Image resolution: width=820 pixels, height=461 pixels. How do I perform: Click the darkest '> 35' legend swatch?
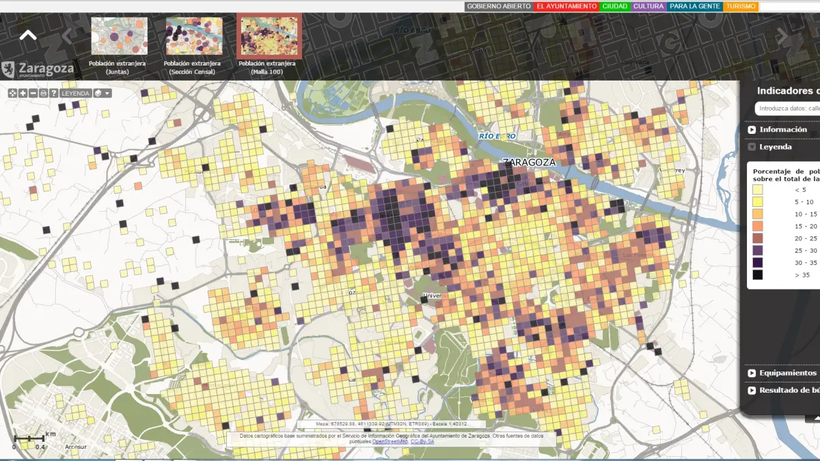point(758,275)
